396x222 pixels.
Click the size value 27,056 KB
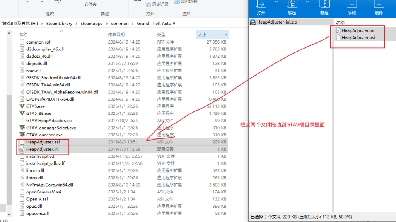tap(217, 42)
